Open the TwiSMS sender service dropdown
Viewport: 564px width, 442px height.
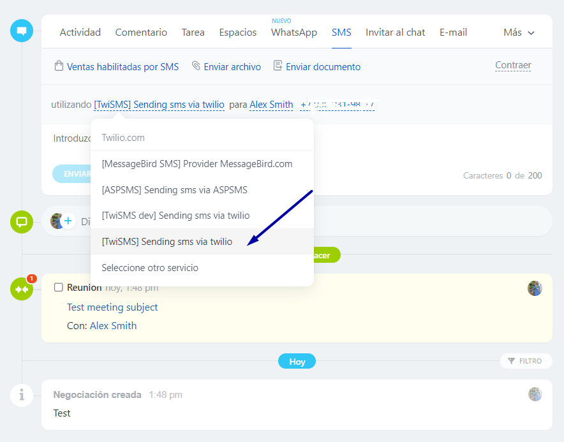159,105
